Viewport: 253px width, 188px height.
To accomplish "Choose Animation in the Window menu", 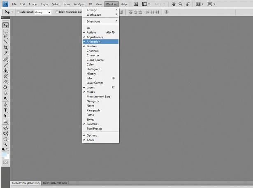I will pos(100,42).
